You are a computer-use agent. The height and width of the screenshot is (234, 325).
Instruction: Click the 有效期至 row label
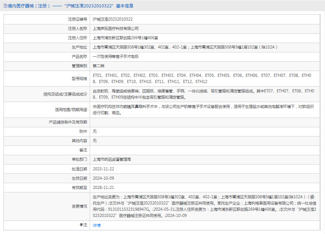[x=79, y=187]
